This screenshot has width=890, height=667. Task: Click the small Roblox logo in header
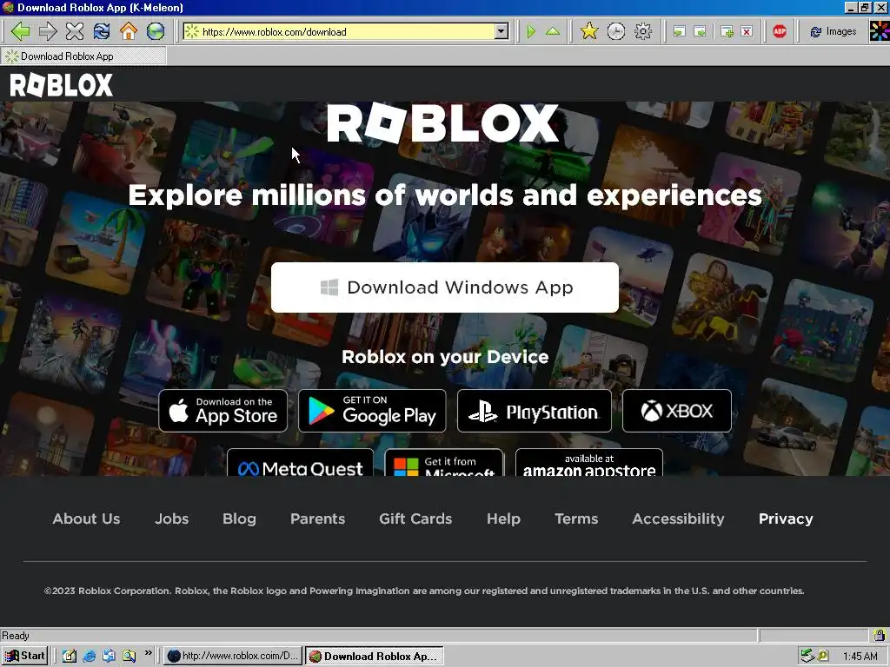click(62, 85)
